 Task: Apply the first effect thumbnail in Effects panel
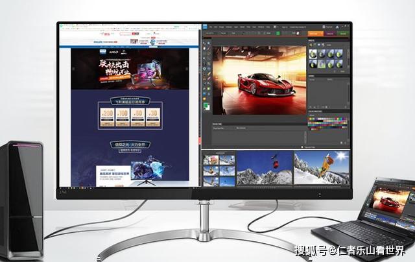(313, 54)
